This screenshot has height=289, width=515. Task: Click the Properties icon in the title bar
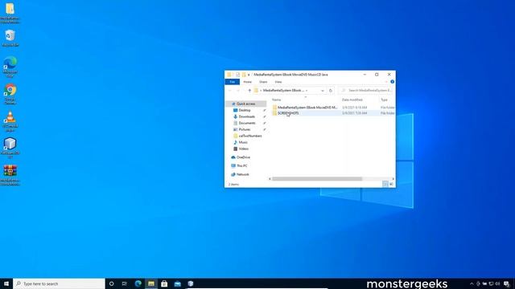pos(237,75)
